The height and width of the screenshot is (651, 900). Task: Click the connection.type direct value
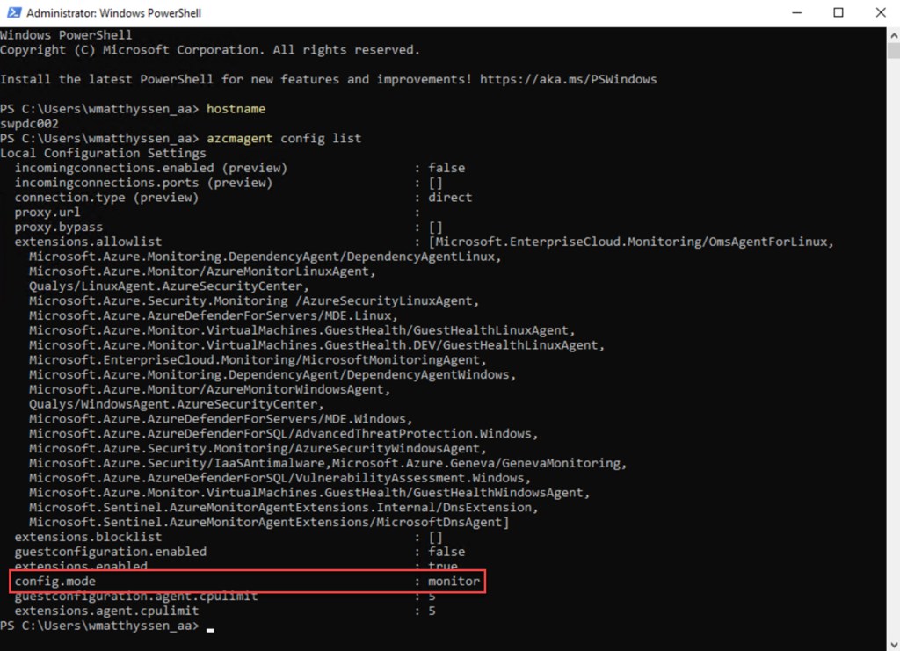[450, 198]
